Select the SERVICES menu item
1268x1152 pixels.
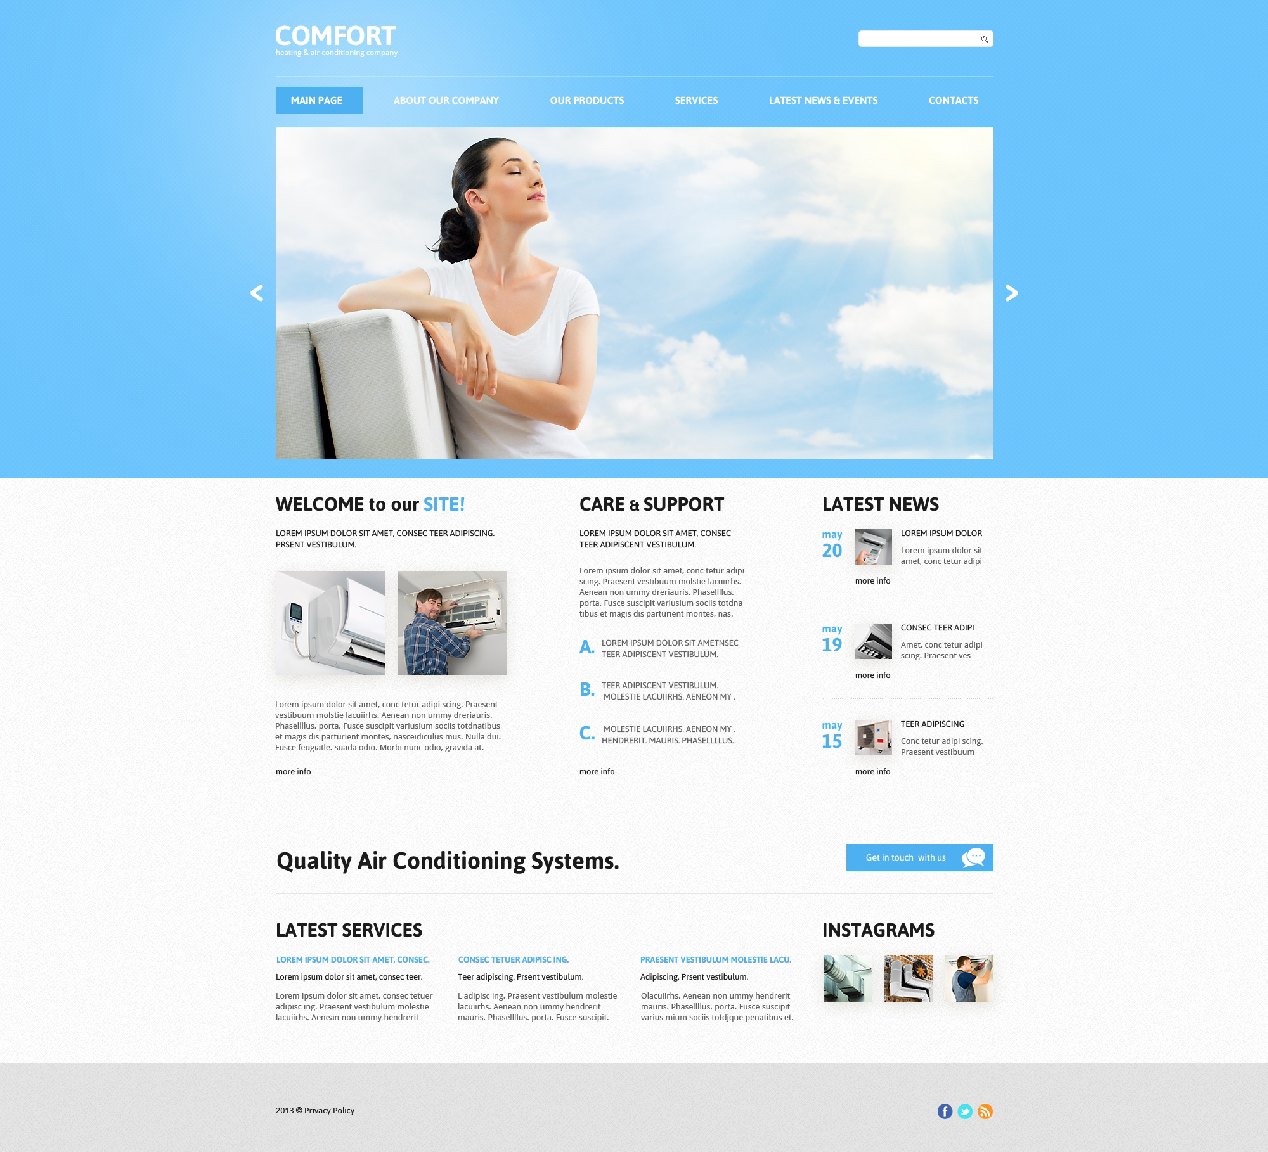tap(697, 99)
